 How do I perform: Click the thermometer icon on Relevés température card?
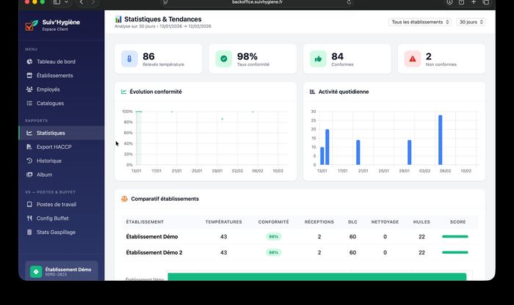(129, 59)
